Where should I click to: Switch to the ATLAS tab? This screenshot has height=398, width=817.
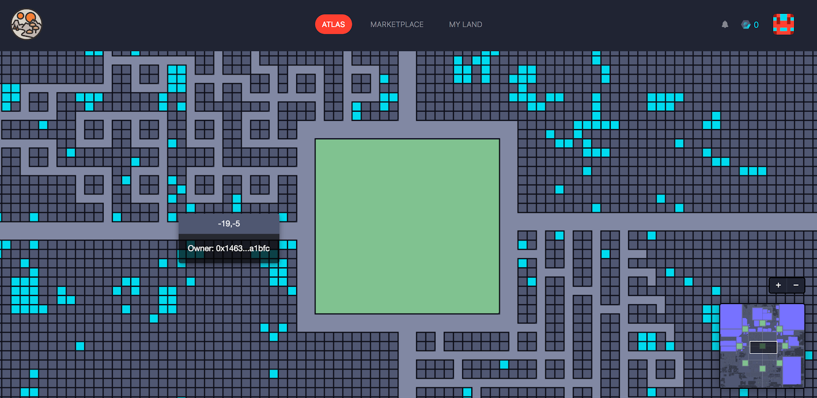pyautogui.click(x=333, y=24)
